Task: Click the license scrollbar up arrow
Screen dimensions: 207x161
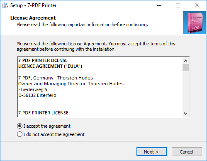Action: [x=185, y=61]
